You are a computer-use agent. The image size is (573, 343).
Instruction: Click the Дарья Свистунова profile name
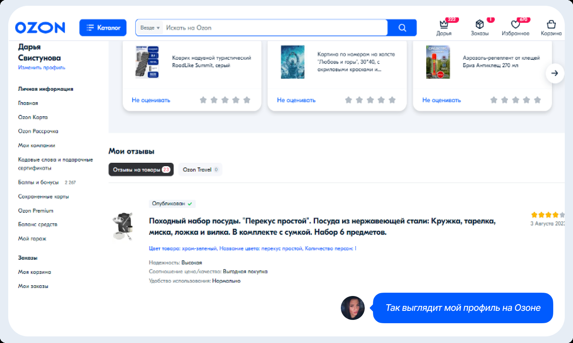tap(40, 52)
